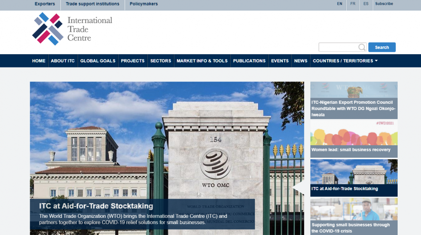Open the Exporters link

[x=44, y=4]
